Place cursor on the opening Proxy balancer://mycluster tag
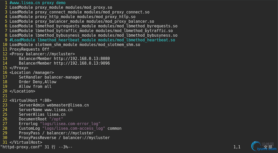Screen dimensions: 278x153 click(42, 54)
